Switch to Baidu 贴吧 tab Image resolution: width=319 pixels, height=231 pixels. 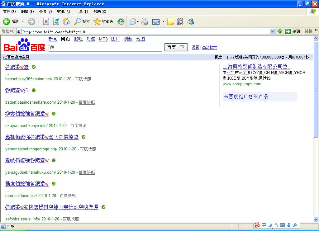click(x=78, y=39)
